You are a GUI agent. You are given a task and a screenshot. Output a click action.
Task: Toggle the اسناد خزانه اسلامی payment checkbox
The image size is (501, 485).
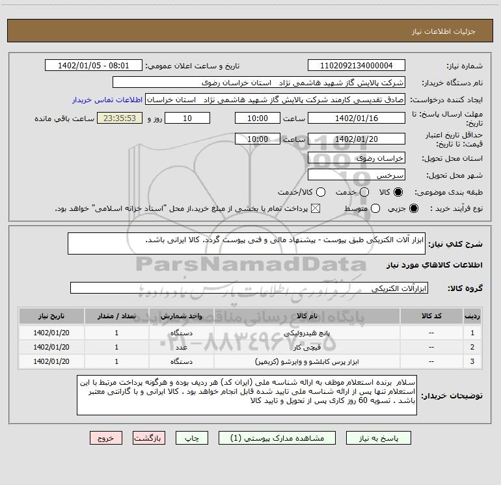[316, 208]
